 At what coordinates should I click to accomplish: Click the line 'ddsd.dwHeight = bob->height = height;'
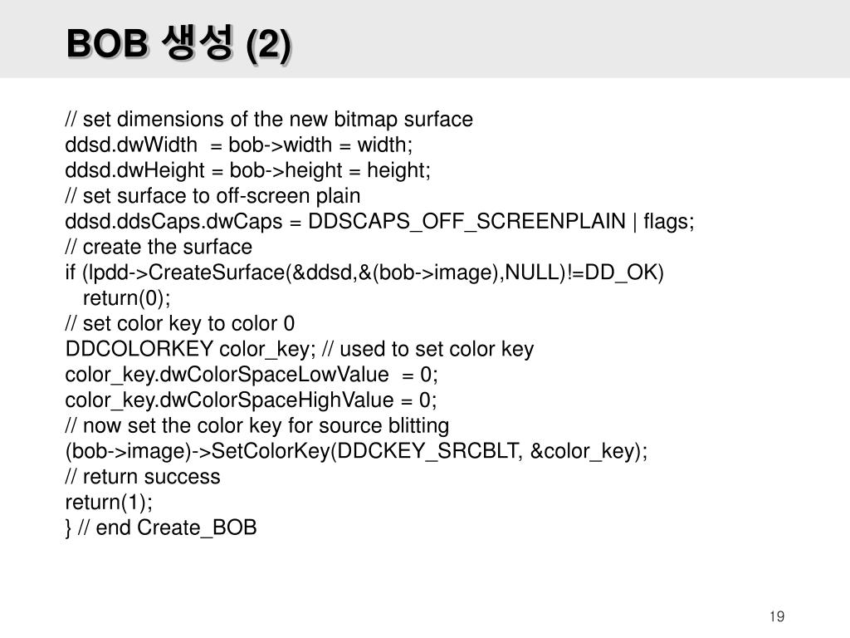click(x=247, y=170)
